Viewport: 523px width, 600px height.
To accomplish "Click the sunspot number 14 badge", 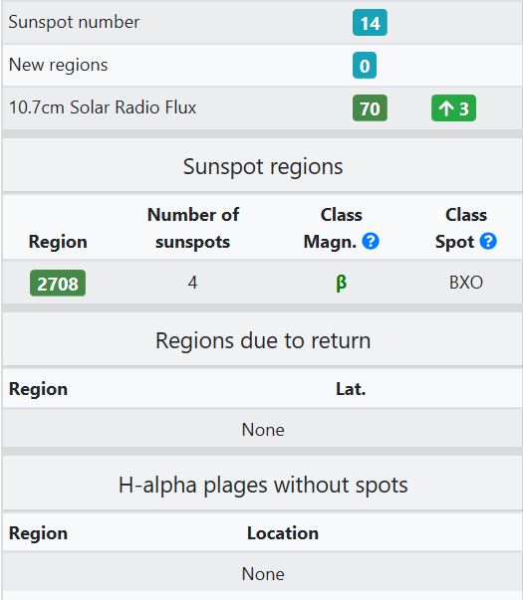I will [x=370, y=23].
